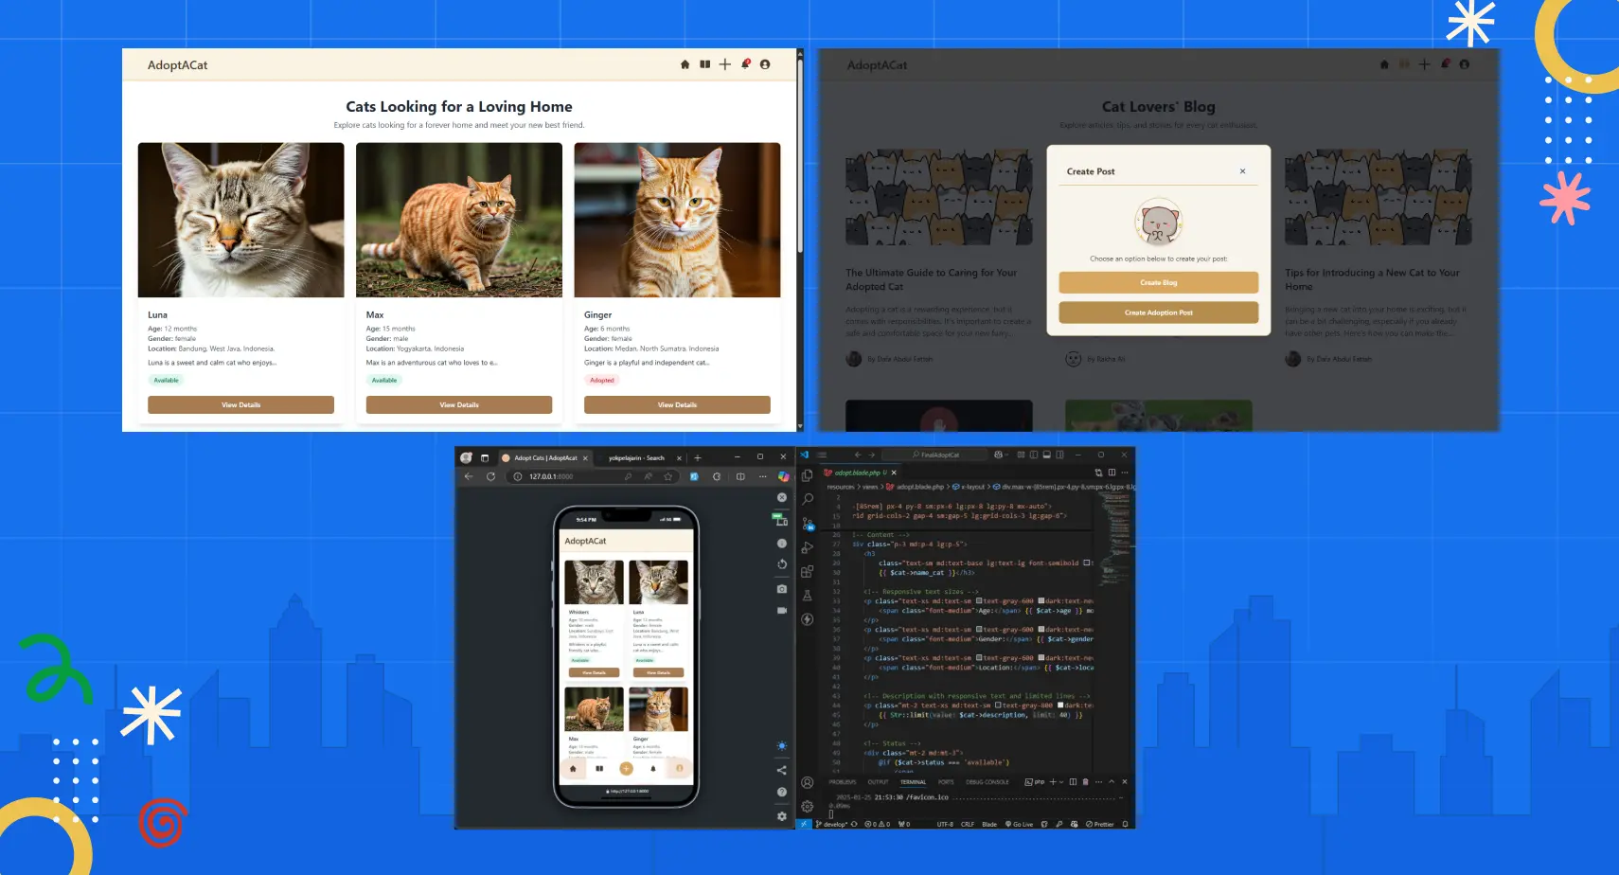
Task: View details for Luna on the cats listing page
Action: pyautogui.click(x=240, y=404)
